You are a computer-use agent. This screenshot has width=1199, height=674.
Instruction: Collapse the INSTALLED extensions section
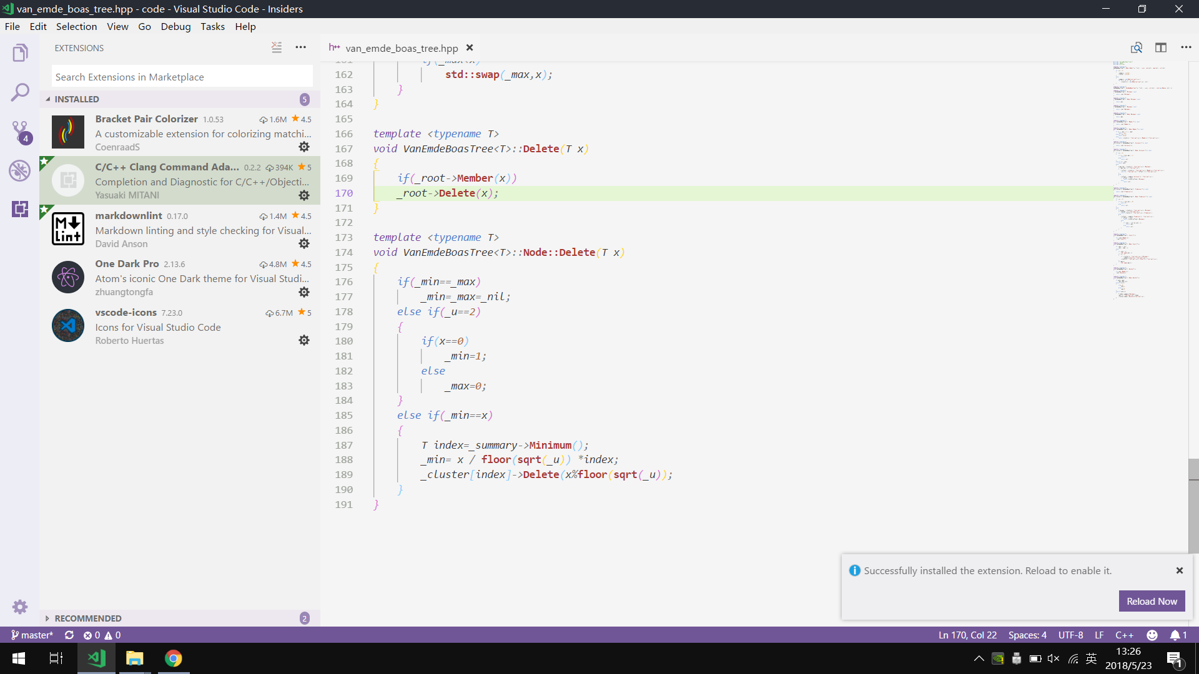tap(76, 99)
